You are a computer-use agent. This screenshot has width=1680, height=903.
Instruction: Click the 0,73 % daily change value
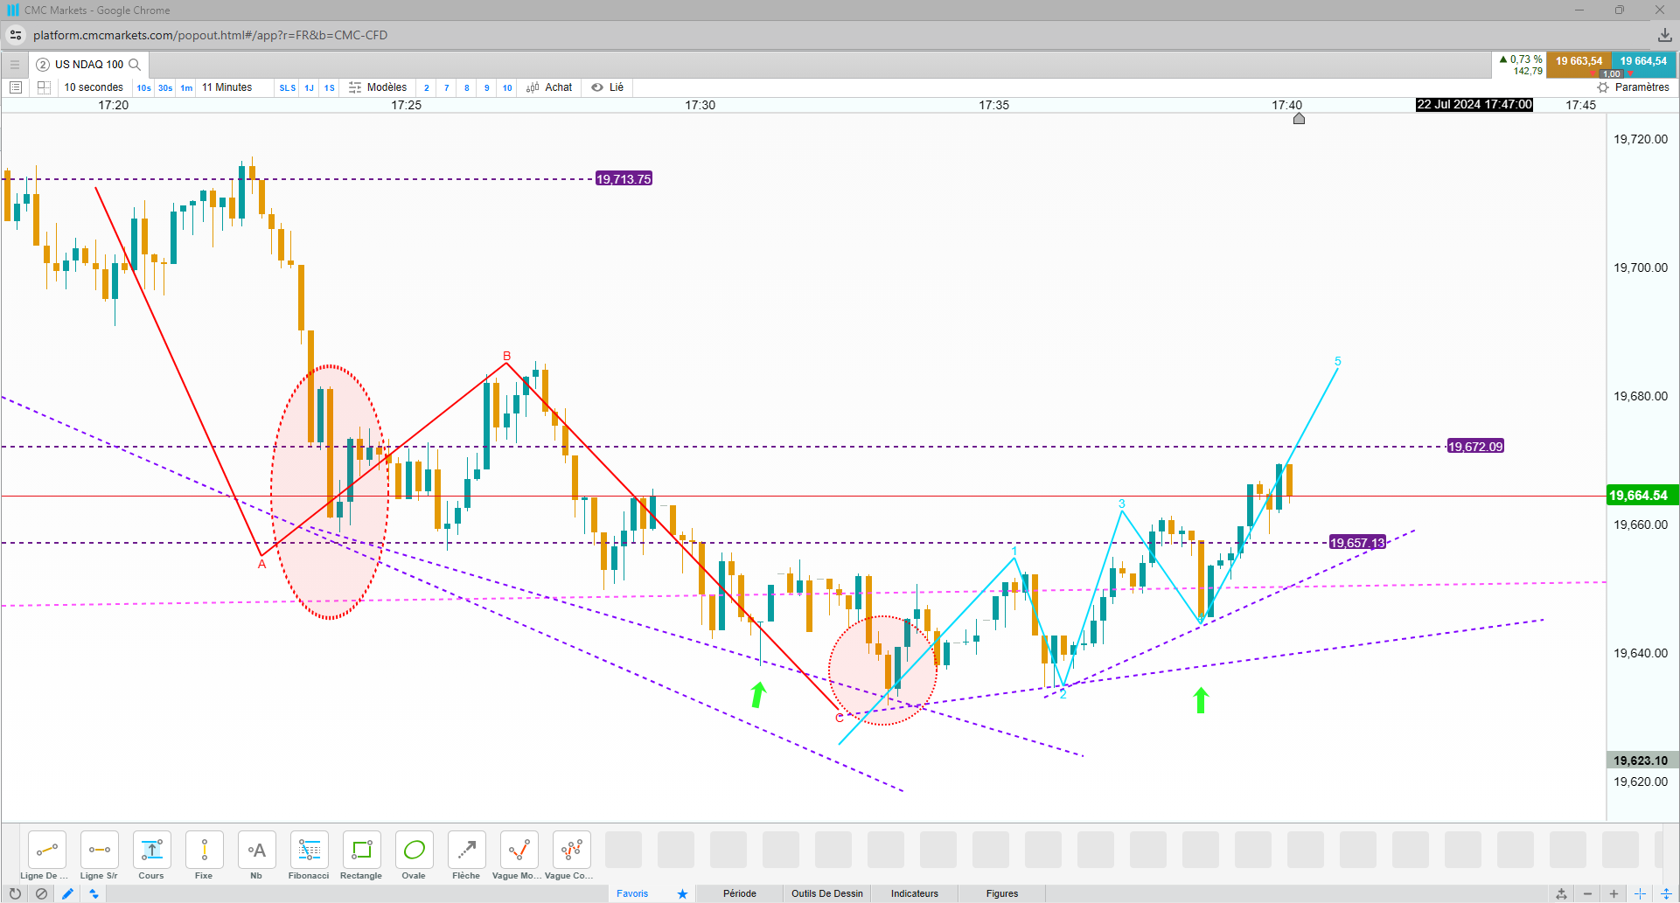point(1521,59)
